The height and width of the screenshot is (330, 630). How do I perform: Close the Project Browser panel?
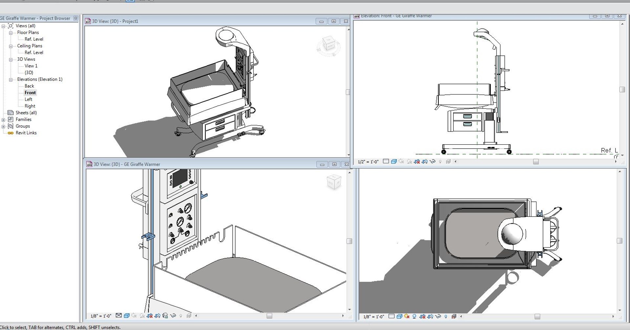click(76, 18)
